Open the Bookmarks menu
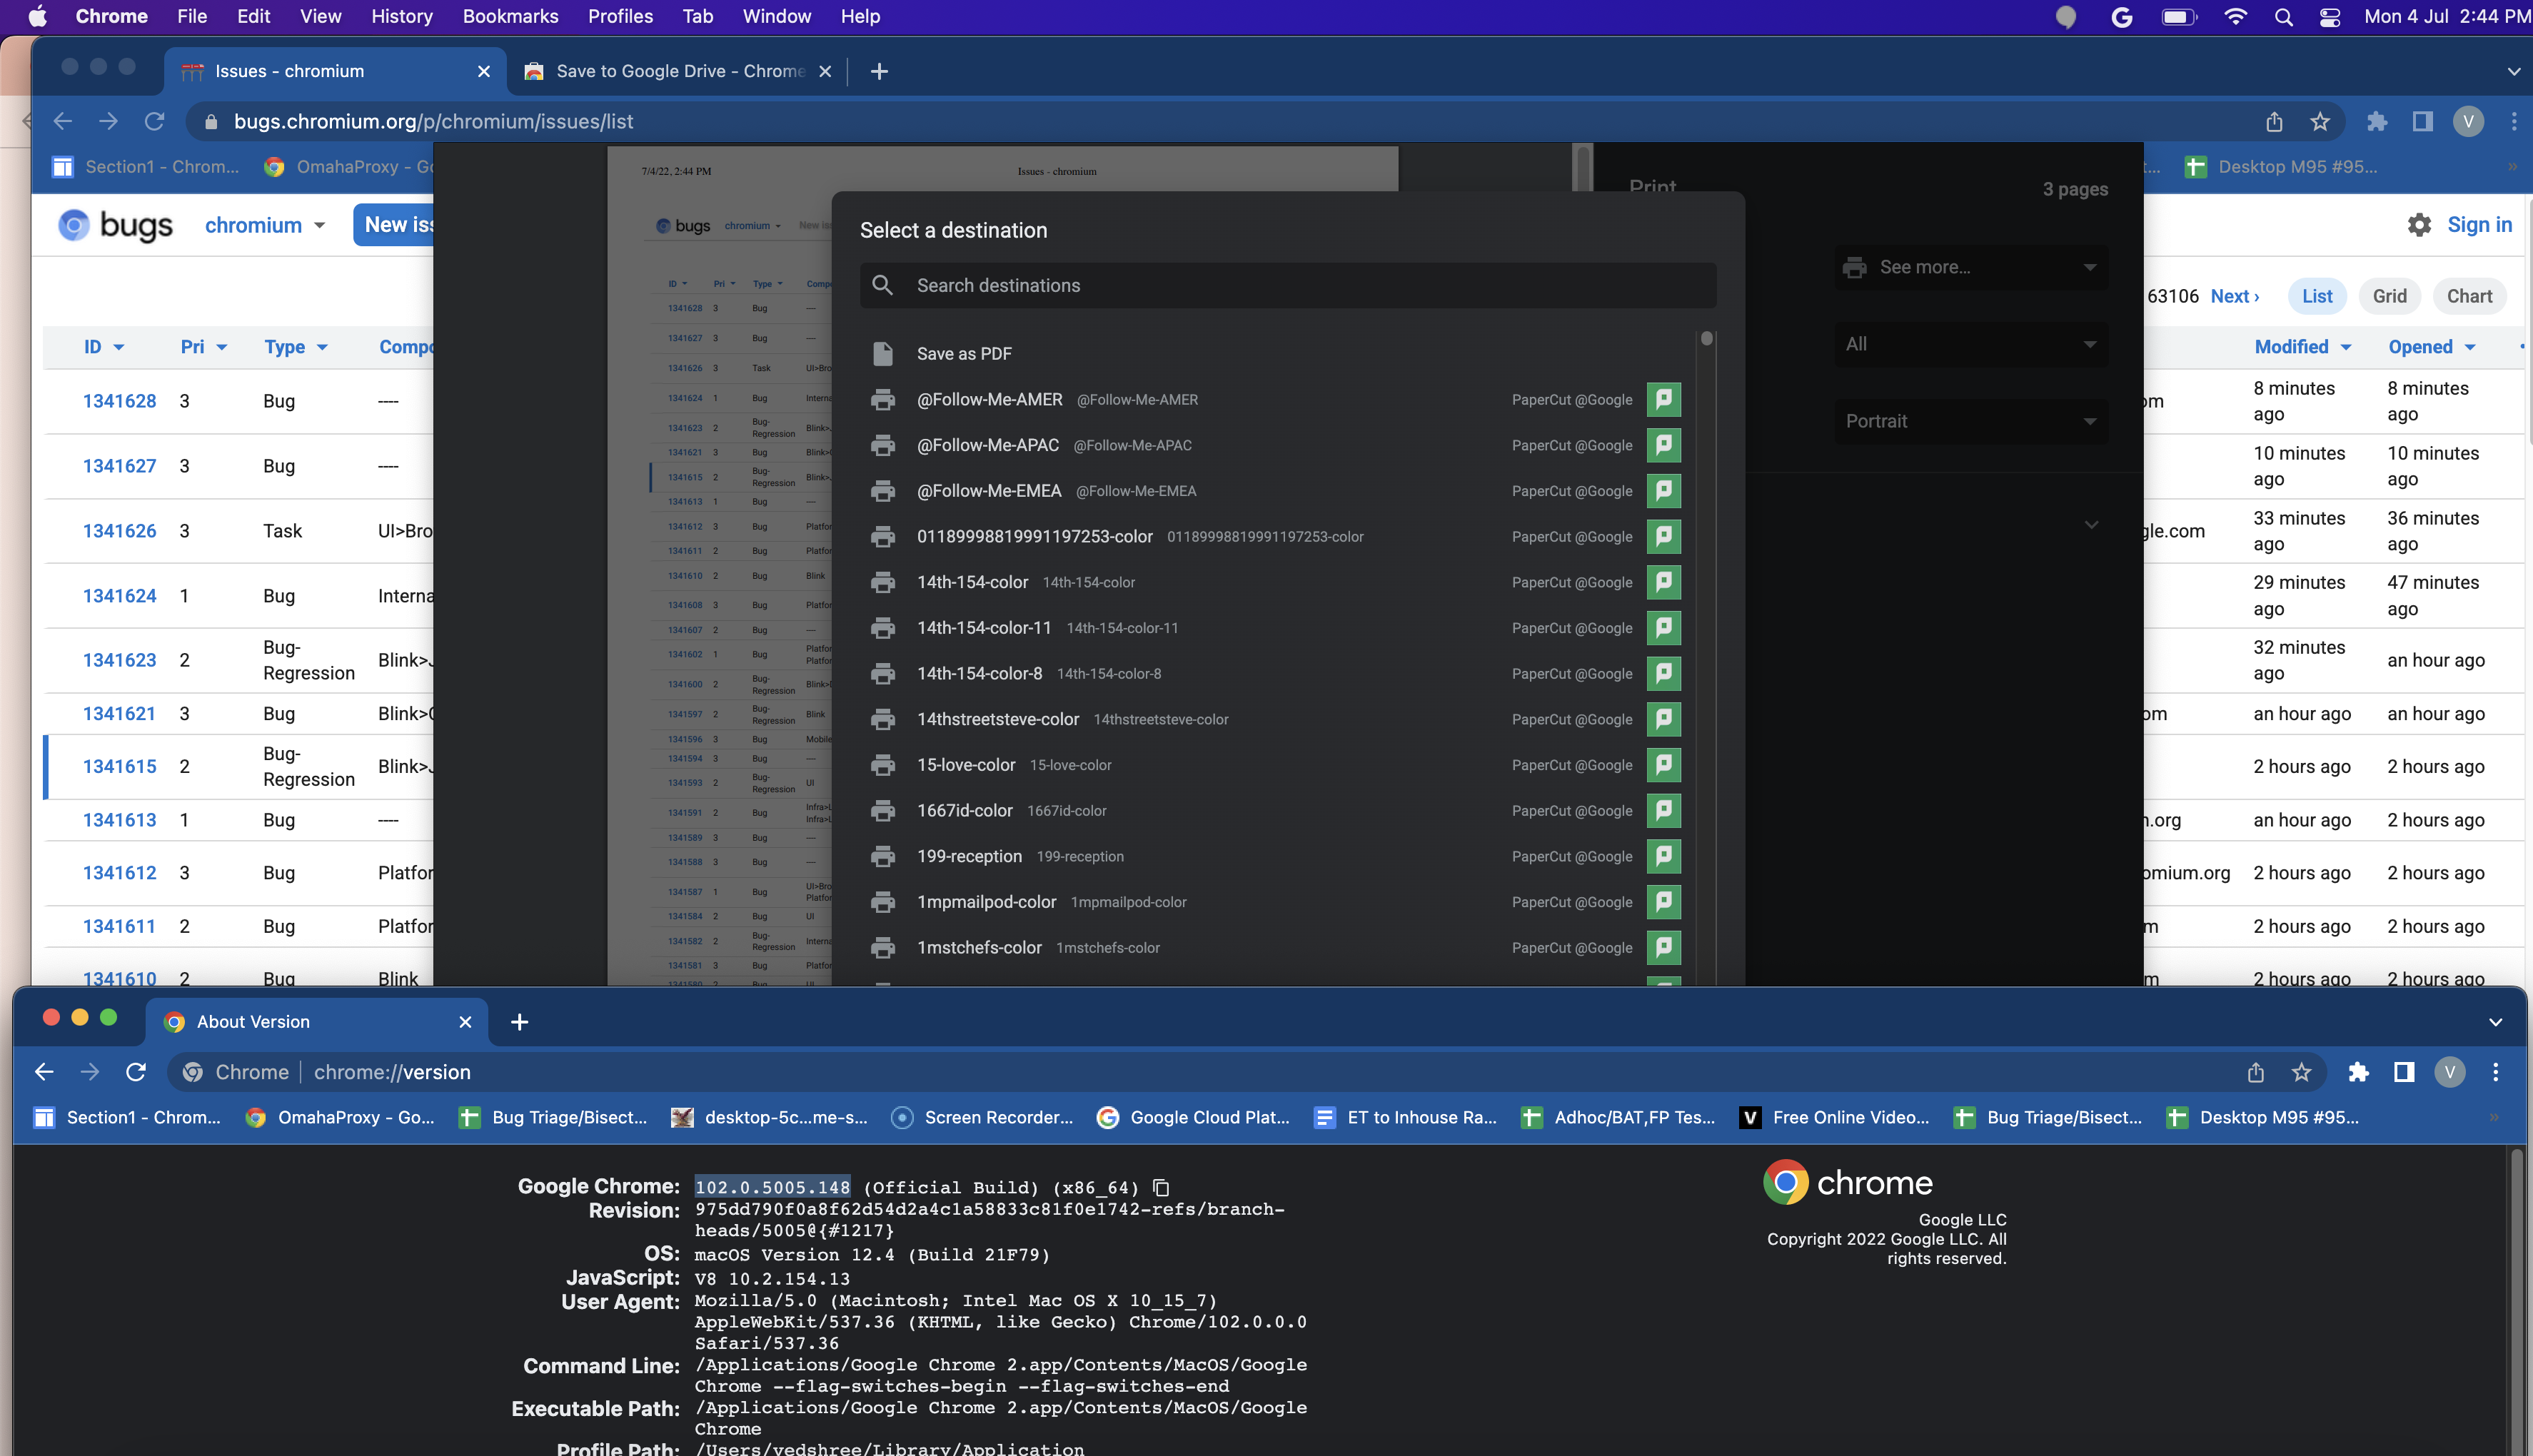 click(x=510, y=17)
